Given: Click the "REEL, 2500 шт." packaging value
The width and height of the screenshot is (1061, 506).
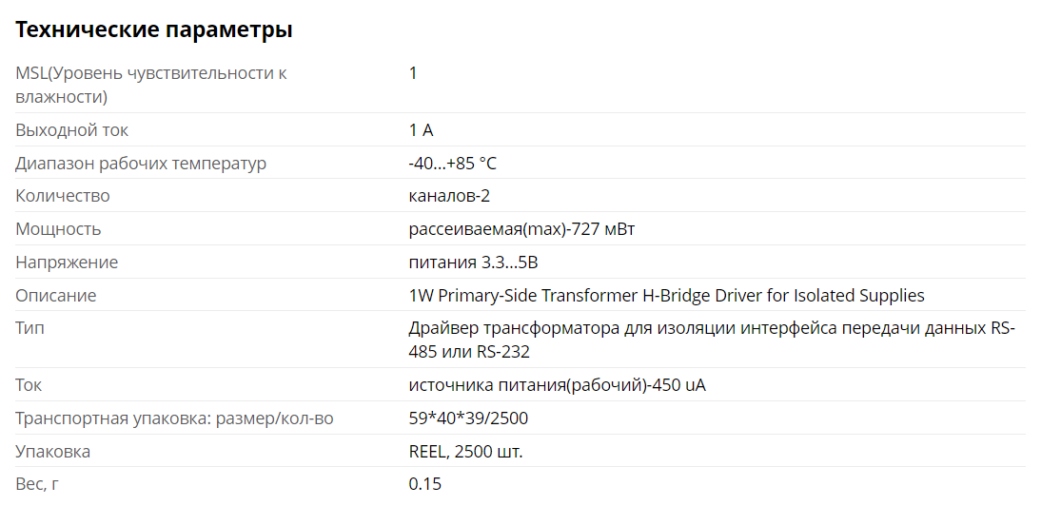Looking at the screenshot, I should [465, 452].
